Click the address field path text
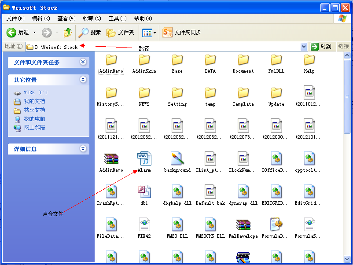The width and height of the screenshot is (353, 265). click(x=56, y=47)
